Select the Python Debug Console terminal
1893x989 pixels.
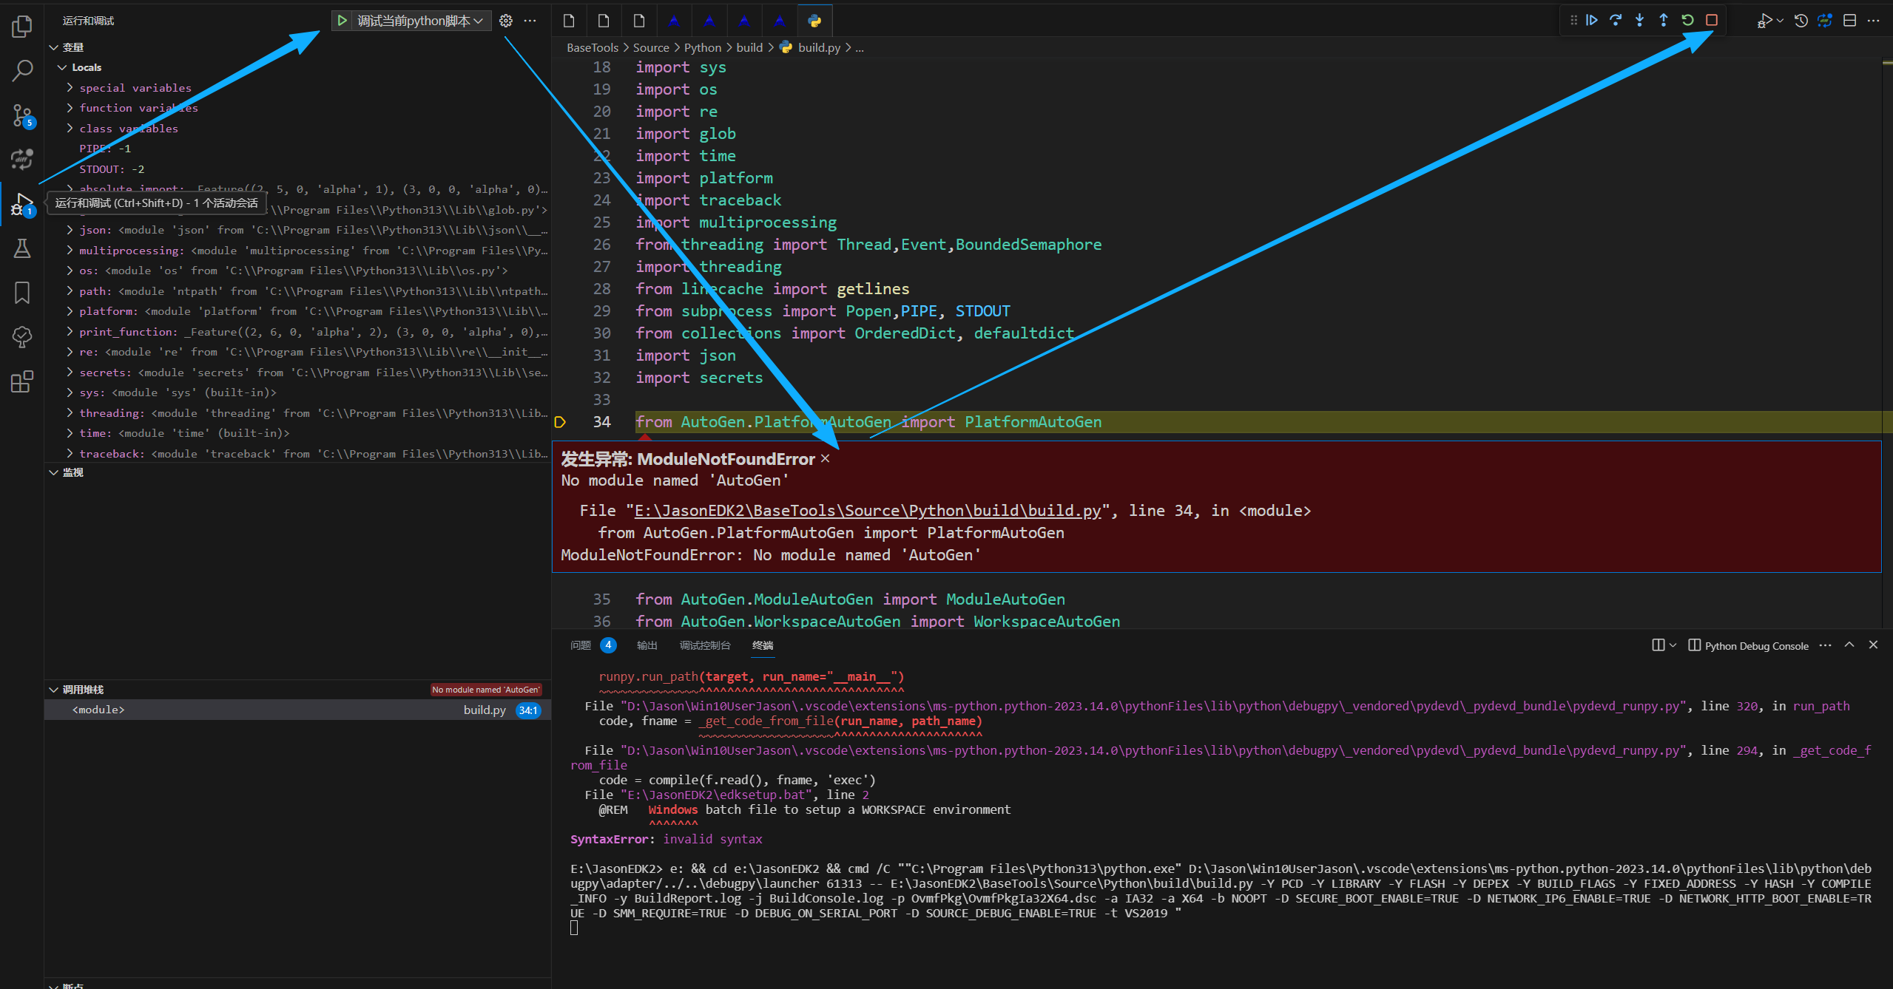[x=1749, y=645]
